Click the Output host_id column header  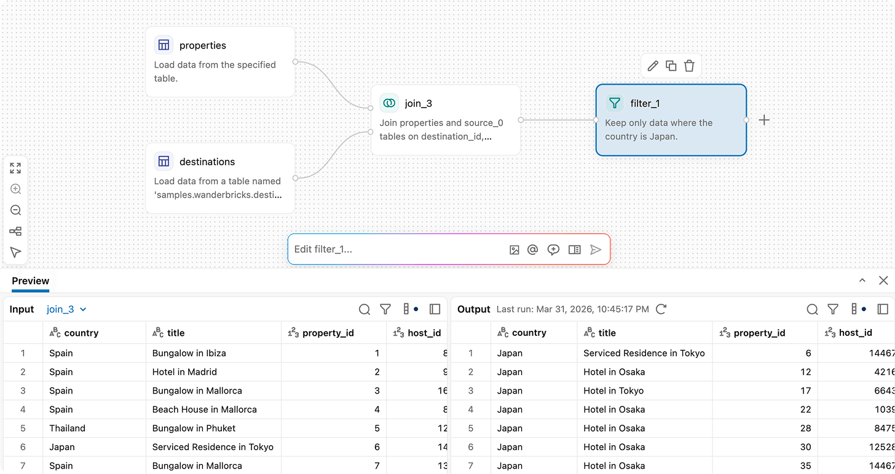click(856, 333)
